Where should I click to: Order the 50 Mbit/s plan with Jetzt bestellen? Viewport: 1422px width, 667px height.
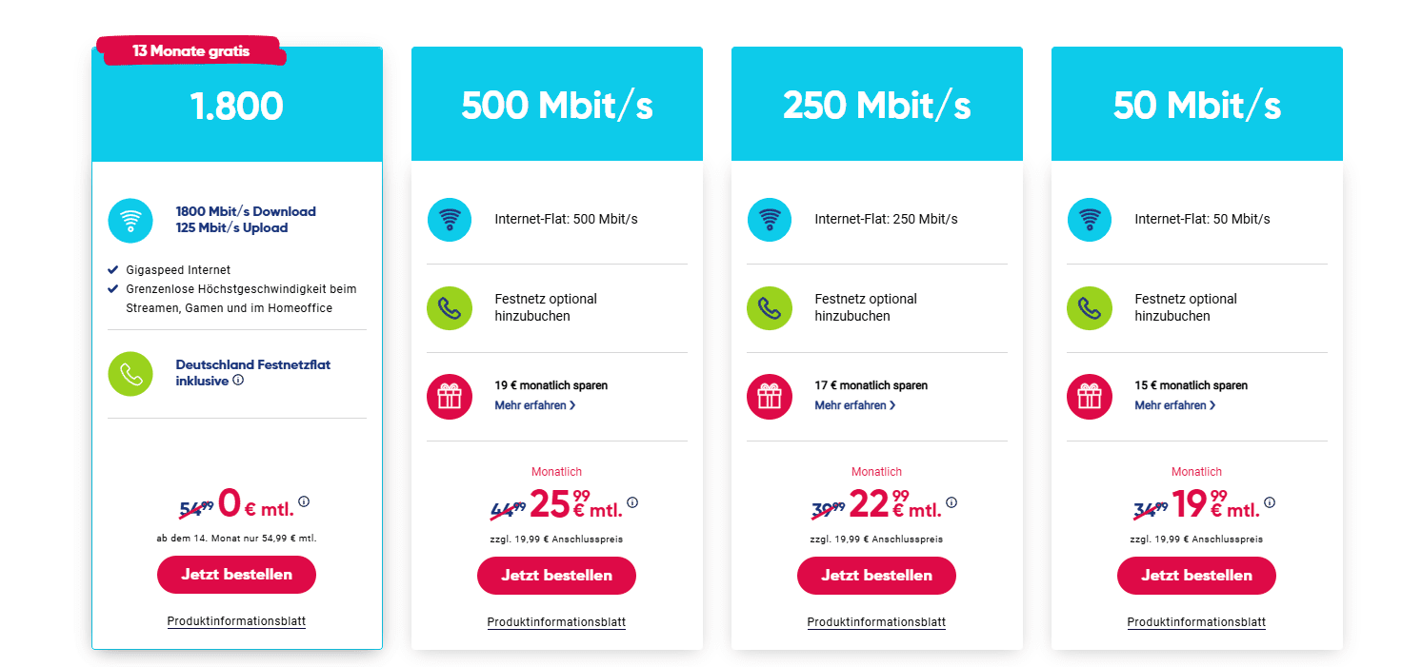[1196, 576]
